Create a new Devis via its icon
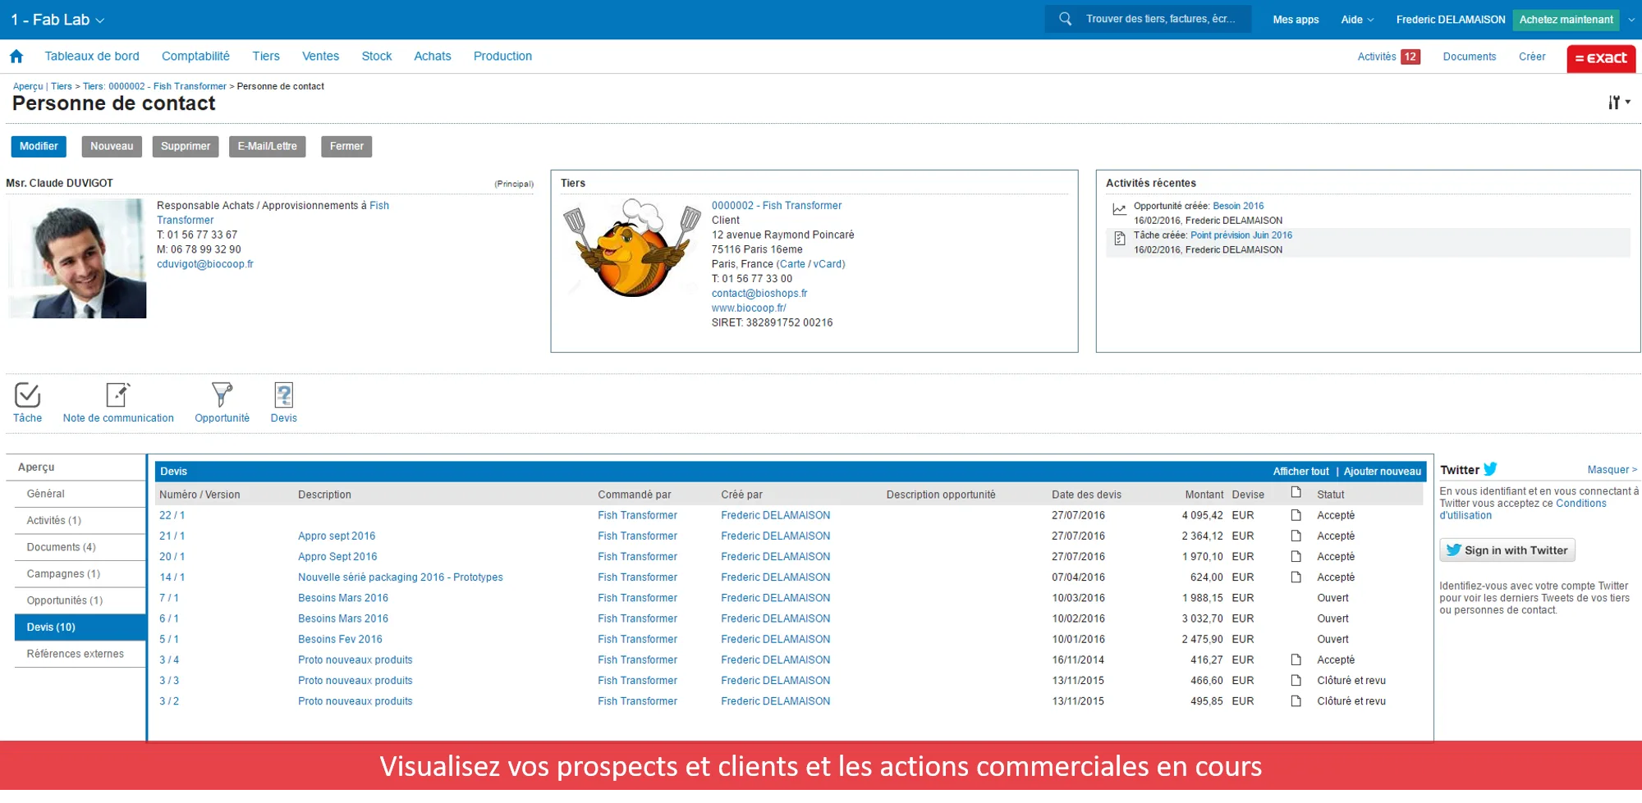 click(x=283, y=395)
